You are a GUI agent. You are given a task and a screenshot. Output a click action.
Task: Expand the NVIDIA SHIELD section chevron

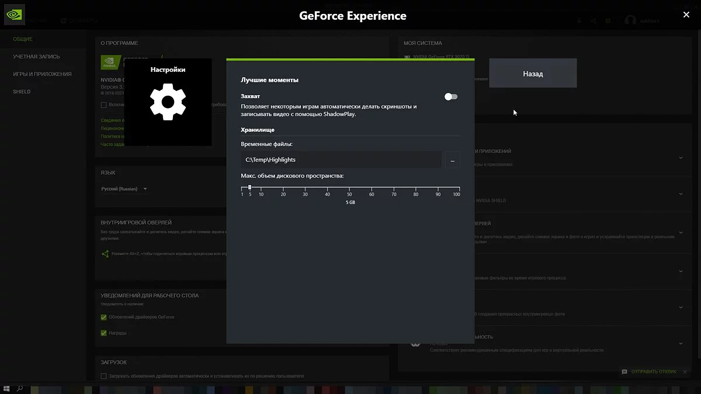point(681,194)
